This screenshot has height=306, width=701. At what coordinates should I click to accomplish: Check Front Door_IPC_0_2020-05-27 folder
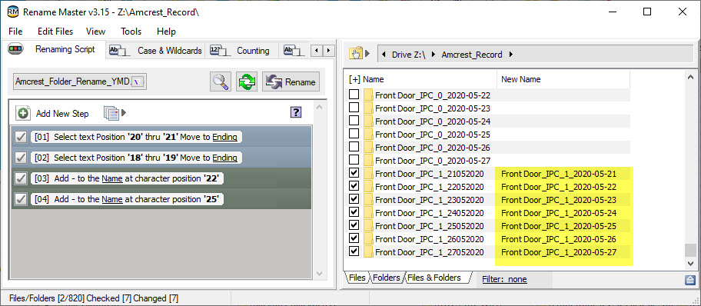pyautogui.click(x=354, y=160)
